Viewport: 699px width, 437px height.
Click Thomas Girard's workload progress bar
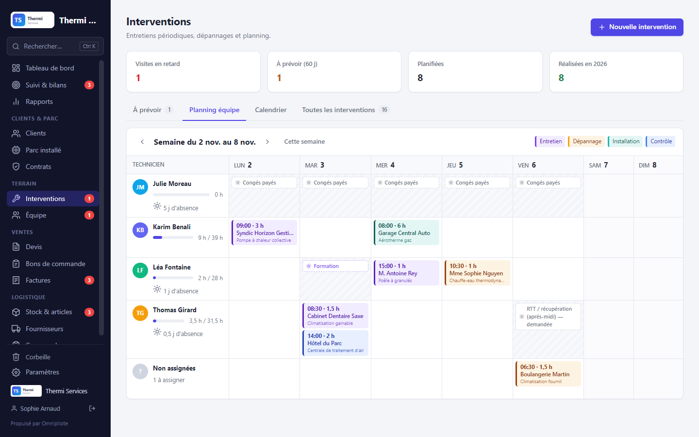pyautogui.click(x=169, y=320)
